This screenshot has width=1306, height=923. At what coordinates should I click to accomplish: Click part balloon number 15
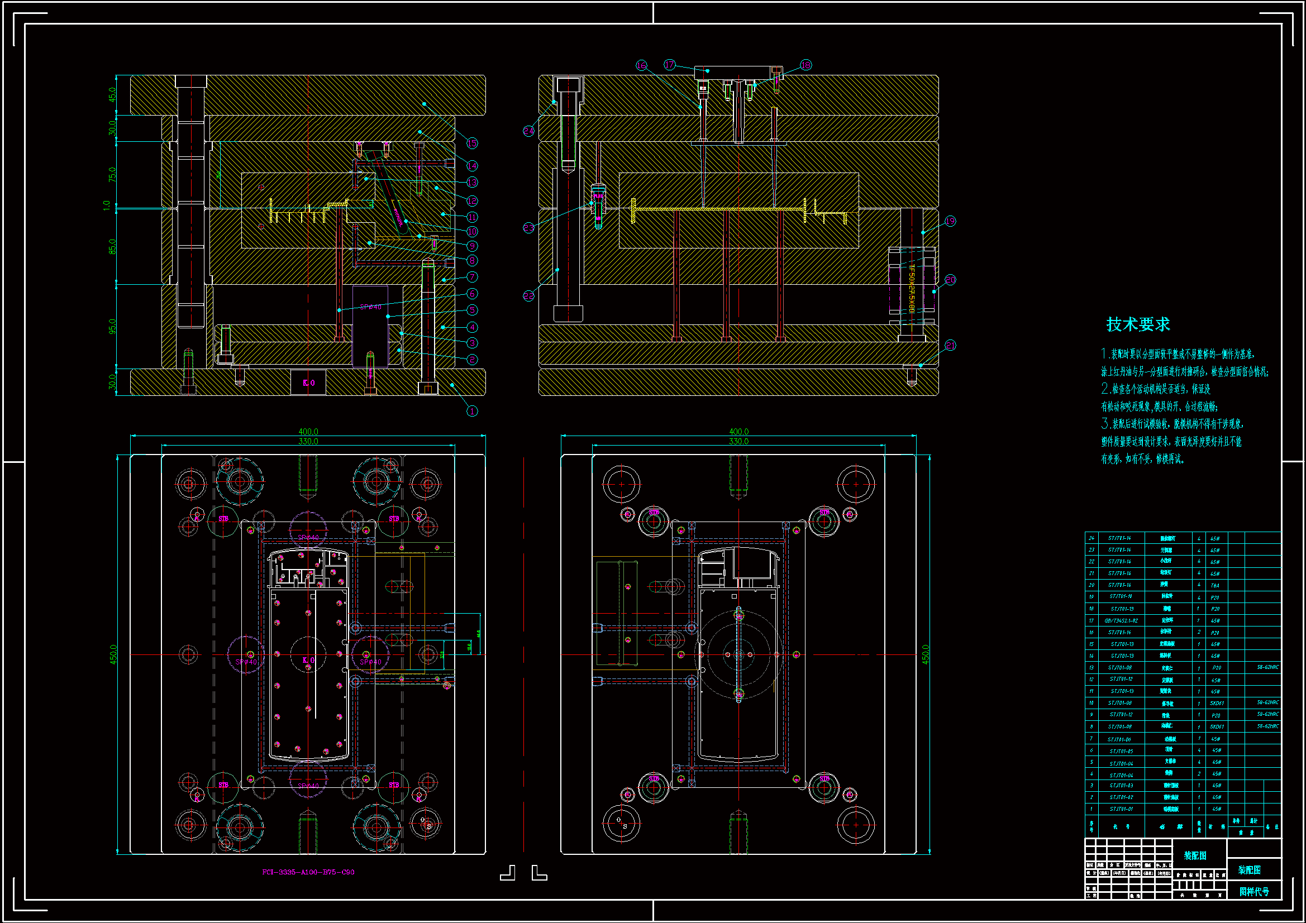[471, 143]
